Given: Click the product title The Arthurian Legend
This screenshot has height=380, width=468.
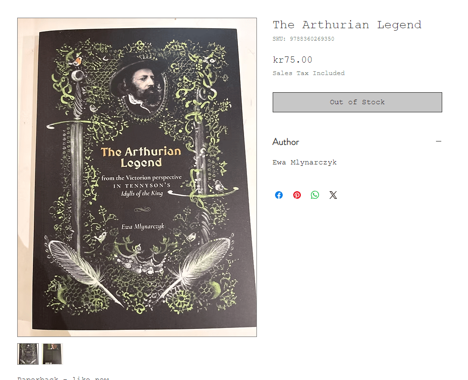Looking at the screenshot, I should tap(347, 25).
